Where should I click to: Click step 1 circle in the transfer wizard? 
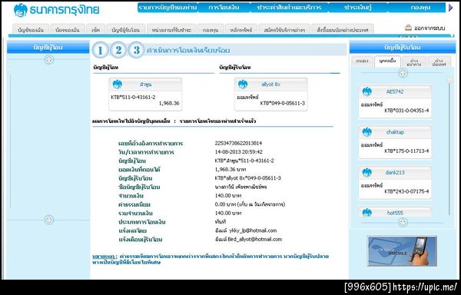point(101,50)
